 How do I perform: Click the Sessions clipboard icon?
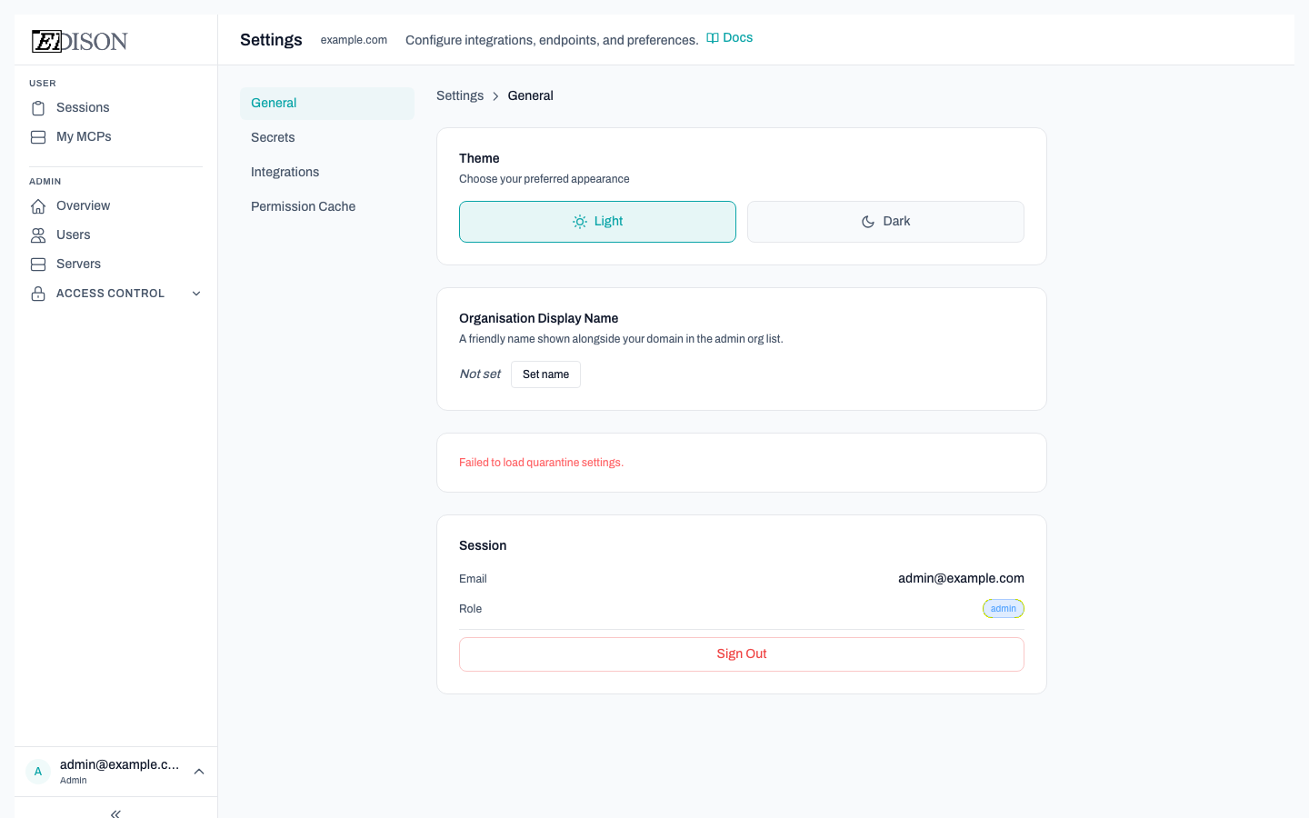tap(37, 107)
